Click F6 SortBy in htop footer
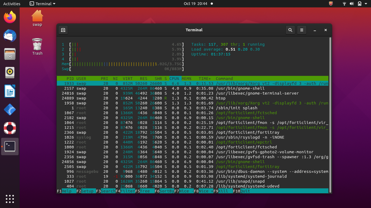 click(164, 191)
